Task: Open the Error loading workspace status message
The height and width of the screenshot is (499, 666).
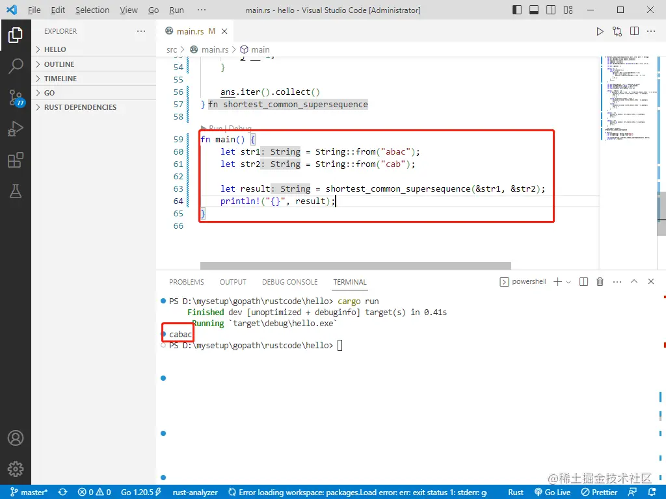Action: coord(358,493)
